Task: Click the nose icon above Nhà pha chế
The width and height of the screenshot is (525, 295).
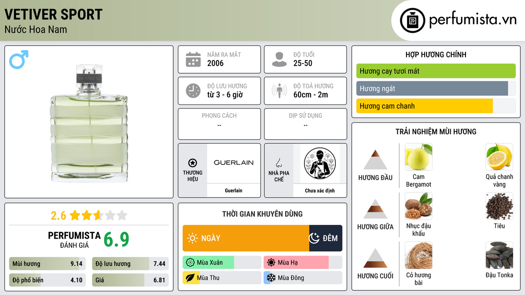Action: [278, 163]
